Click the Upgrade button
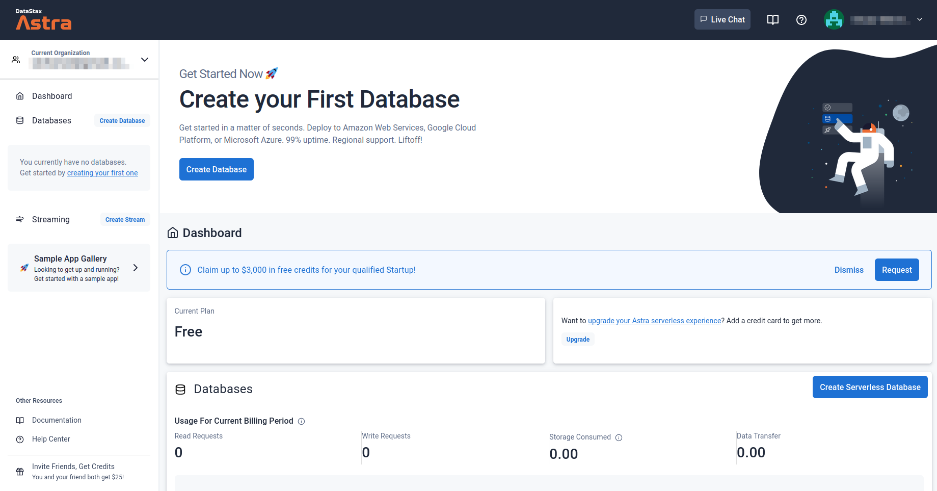This screenshot has height=491, width=937. [578, 340]
